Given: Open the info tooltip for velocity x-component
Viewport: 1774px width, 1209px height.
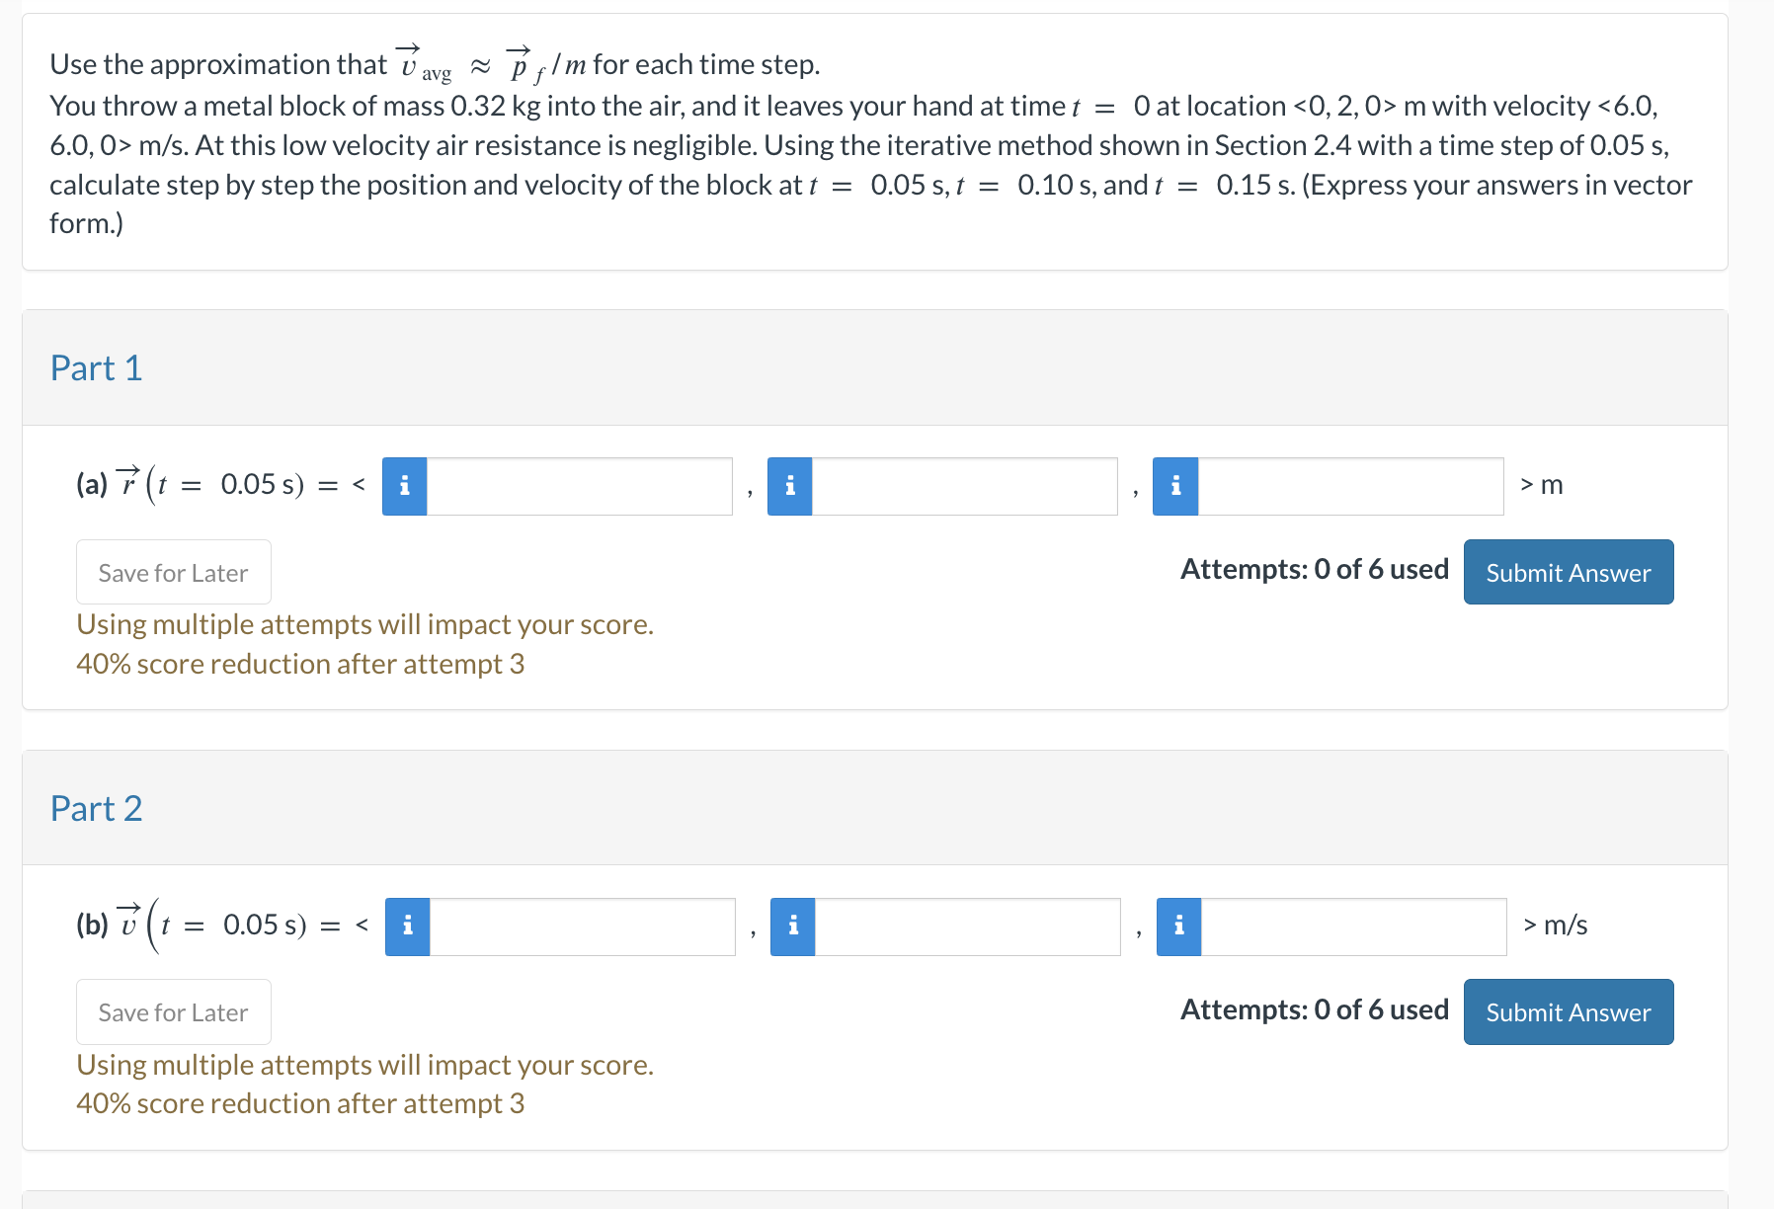Looking at the screenshot, I should pos(407,926).
